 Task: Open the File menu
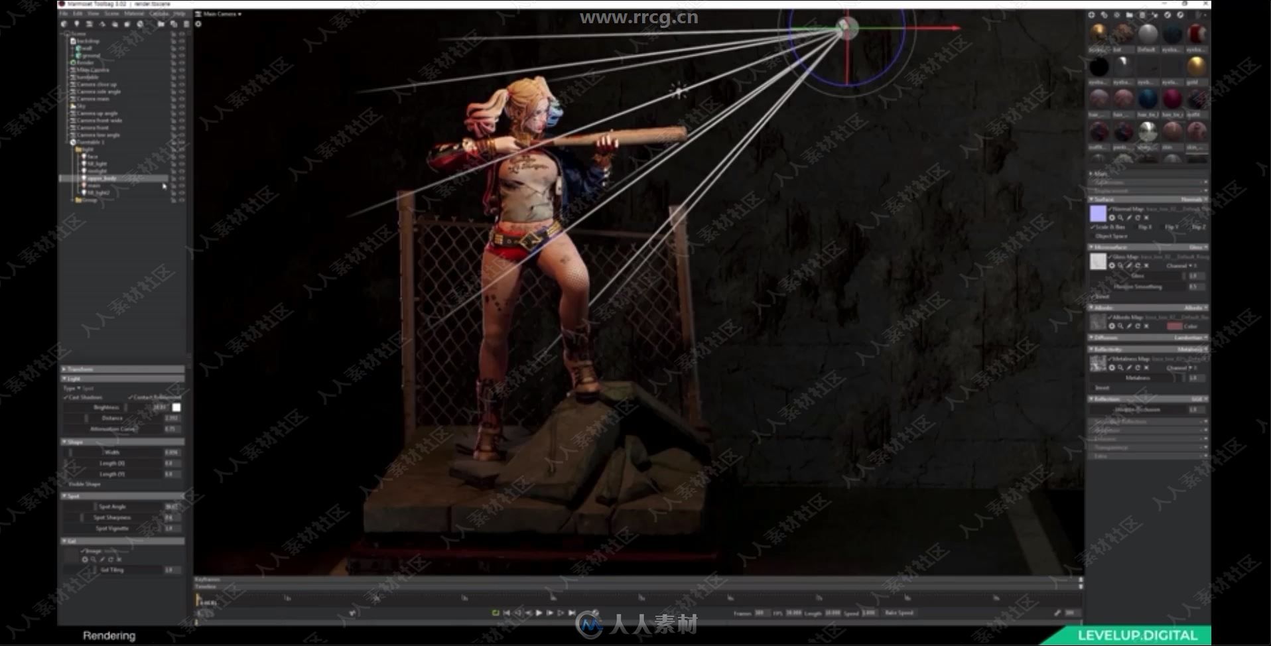click(x=64, y=14)
